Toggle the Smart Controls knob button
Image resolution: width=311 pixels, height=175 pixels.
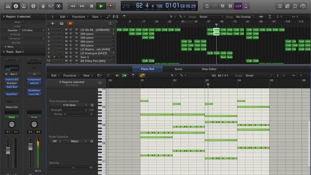click(x=43, y=6)
